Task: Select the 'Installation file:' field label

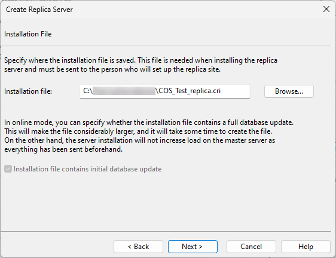Action: [28, 91]
